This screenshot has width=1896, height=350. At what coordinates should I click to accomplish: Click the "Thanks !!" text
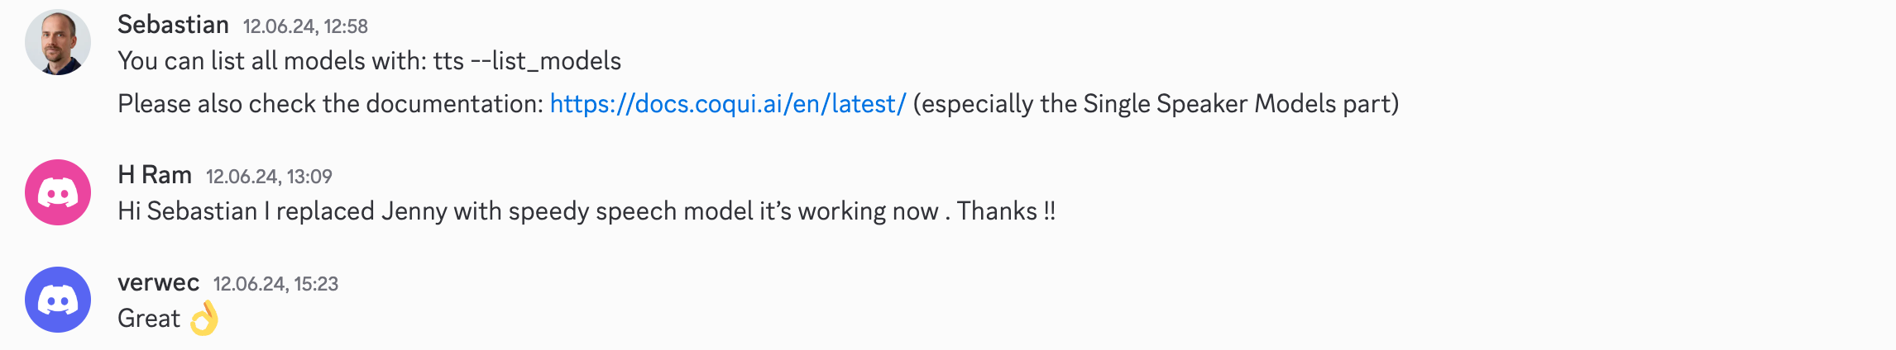(x=1006, y=211)
